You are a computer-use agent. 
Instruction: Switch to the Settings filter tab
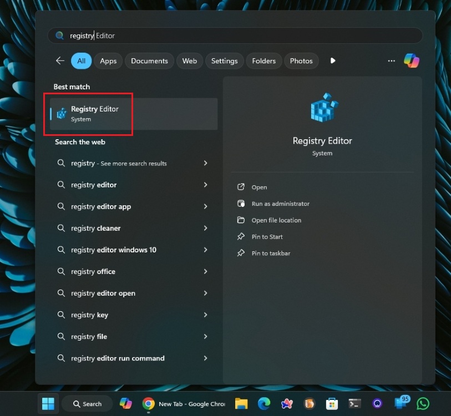[x=224, y=60]
